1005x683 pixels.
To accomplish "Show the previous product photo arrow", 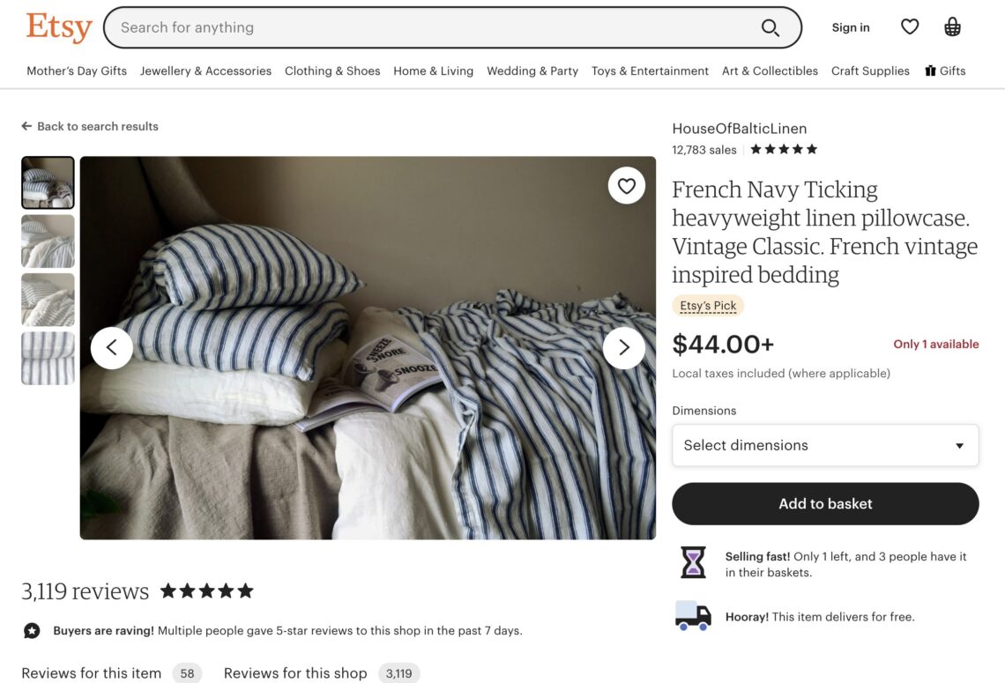I will (x=112, y=347).
